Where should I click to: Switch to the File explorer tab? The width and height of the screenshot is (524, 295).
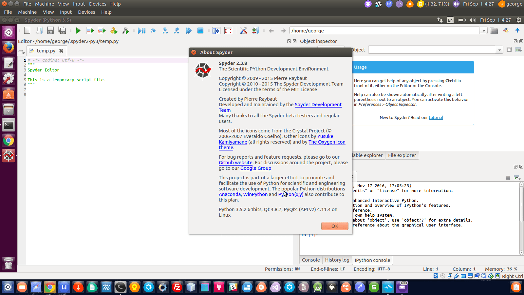pos(402,155)
